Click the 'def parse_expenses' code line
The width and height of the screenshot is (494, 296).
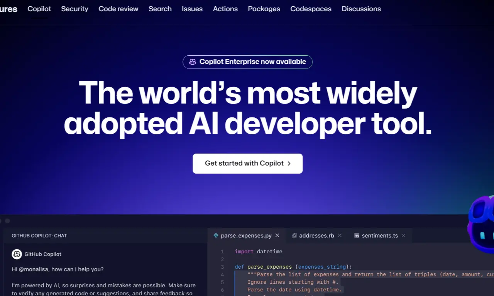293,267
